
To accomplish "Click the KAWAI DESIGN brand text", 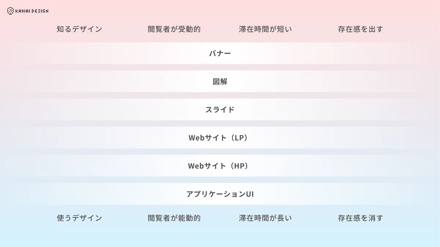I will tap(32, 11).
